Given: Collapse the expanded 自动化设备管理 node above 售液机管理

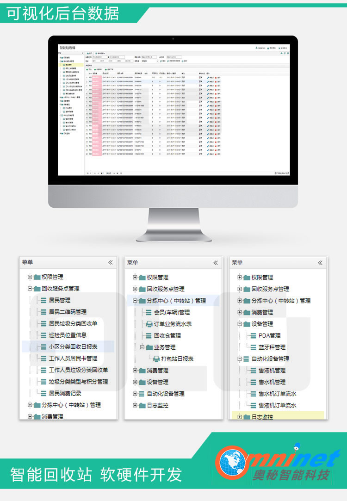Looking at the screenshot, I should click(x=240, y=359).
